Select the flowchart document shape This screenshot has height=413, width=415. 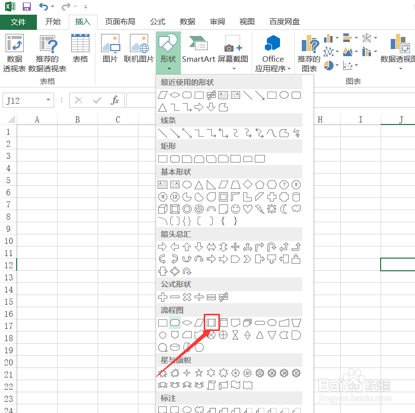pyautogui.click(x=235, y=322)
